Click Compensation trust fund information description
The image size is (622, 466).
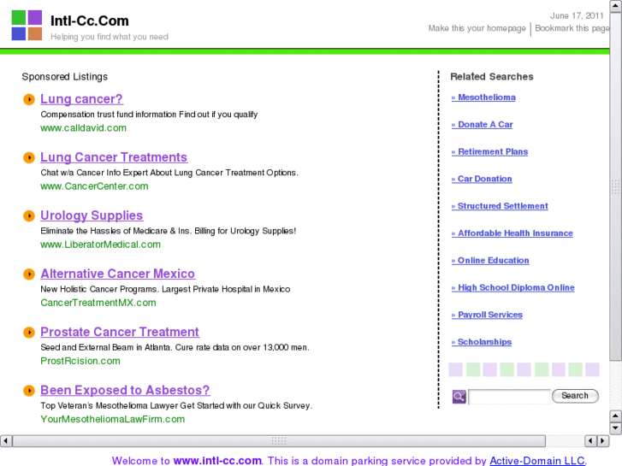point(149,115)
